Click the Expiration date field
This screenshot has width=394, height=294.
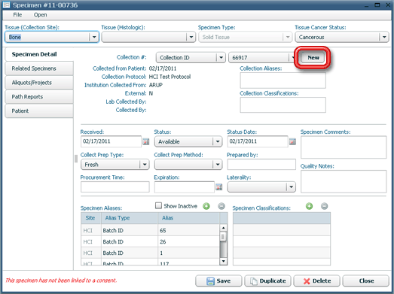pos(185,187)
